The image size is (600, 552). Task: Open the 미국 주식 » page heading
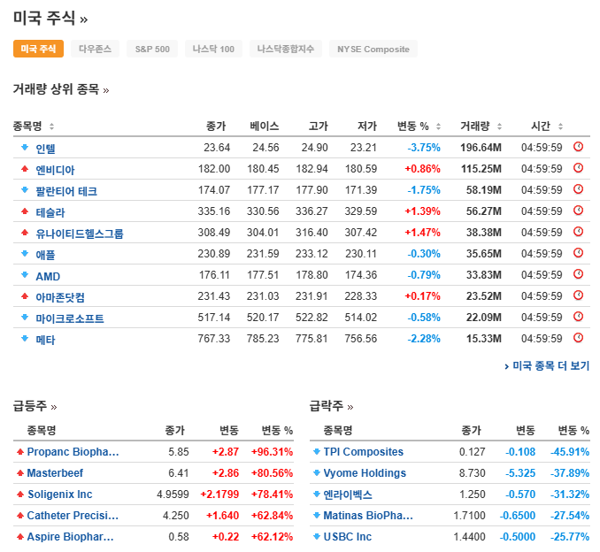(x=50, y=19)
